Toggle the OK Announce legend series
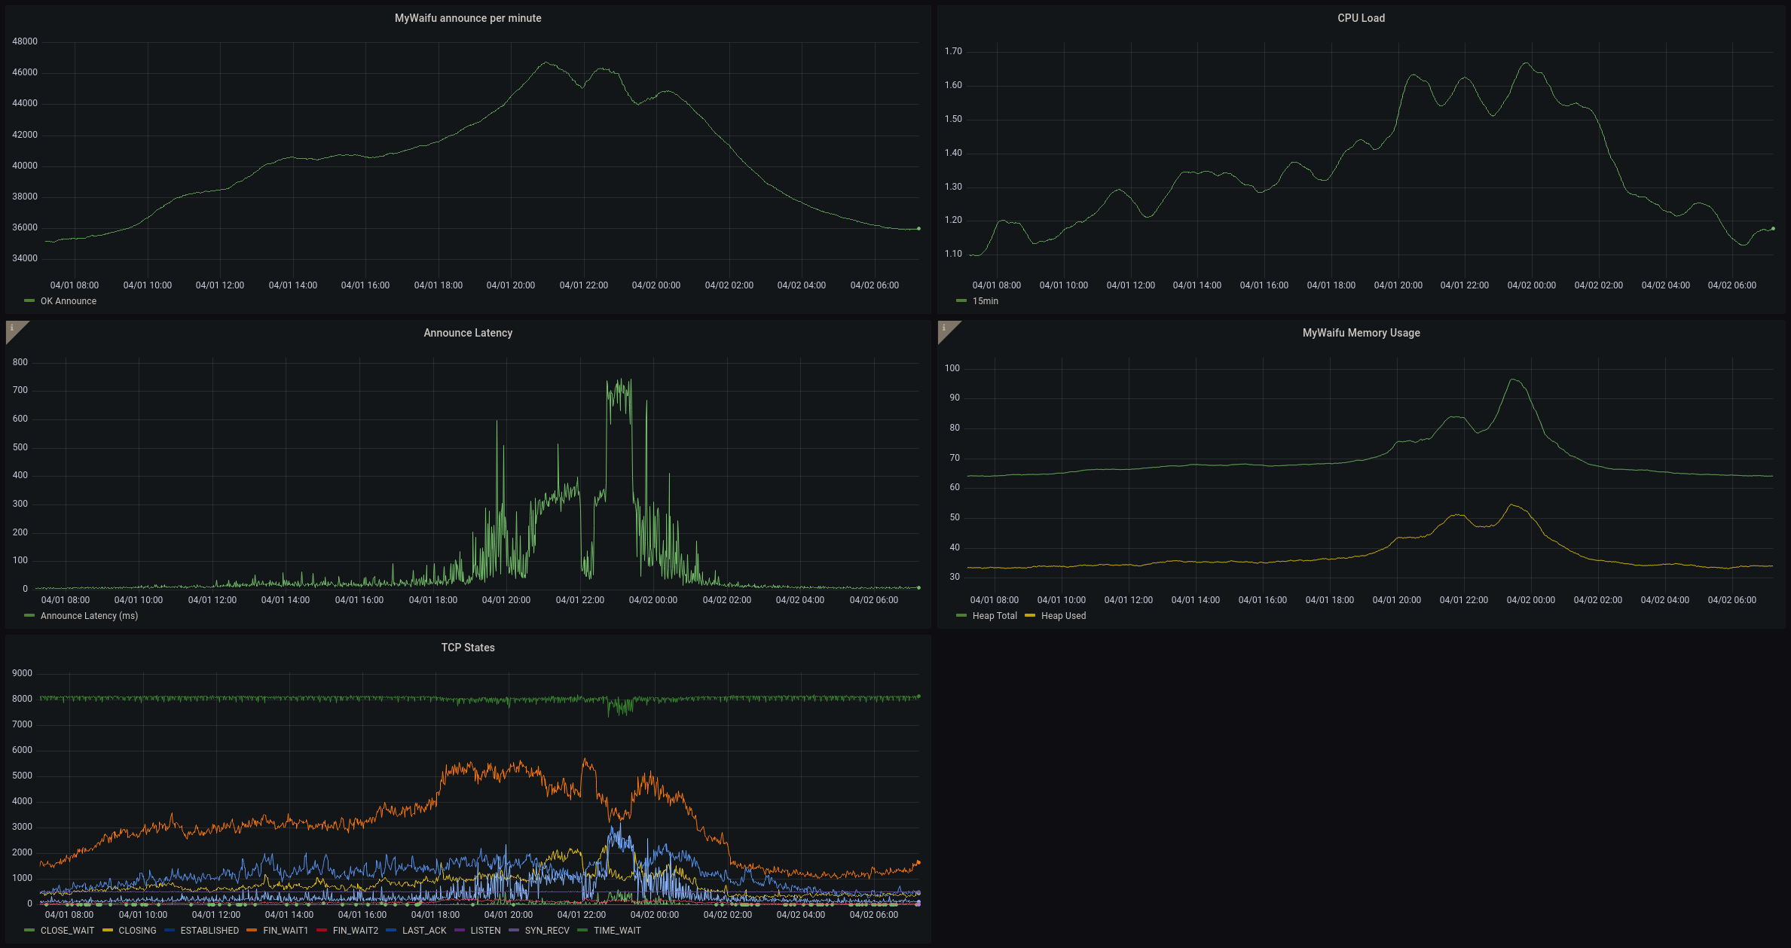This screenshot has width=1791, height=948. pos(69,301)
